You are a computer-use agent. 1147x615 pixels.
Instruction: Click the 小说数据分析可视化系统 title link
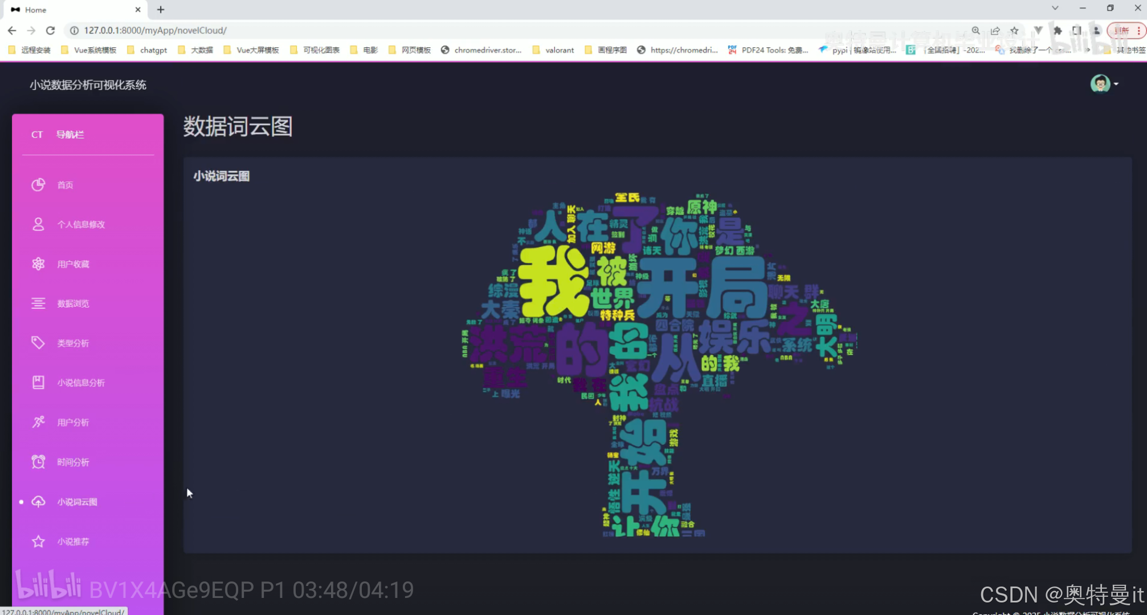pyautogui.click(x=88, y=85)
